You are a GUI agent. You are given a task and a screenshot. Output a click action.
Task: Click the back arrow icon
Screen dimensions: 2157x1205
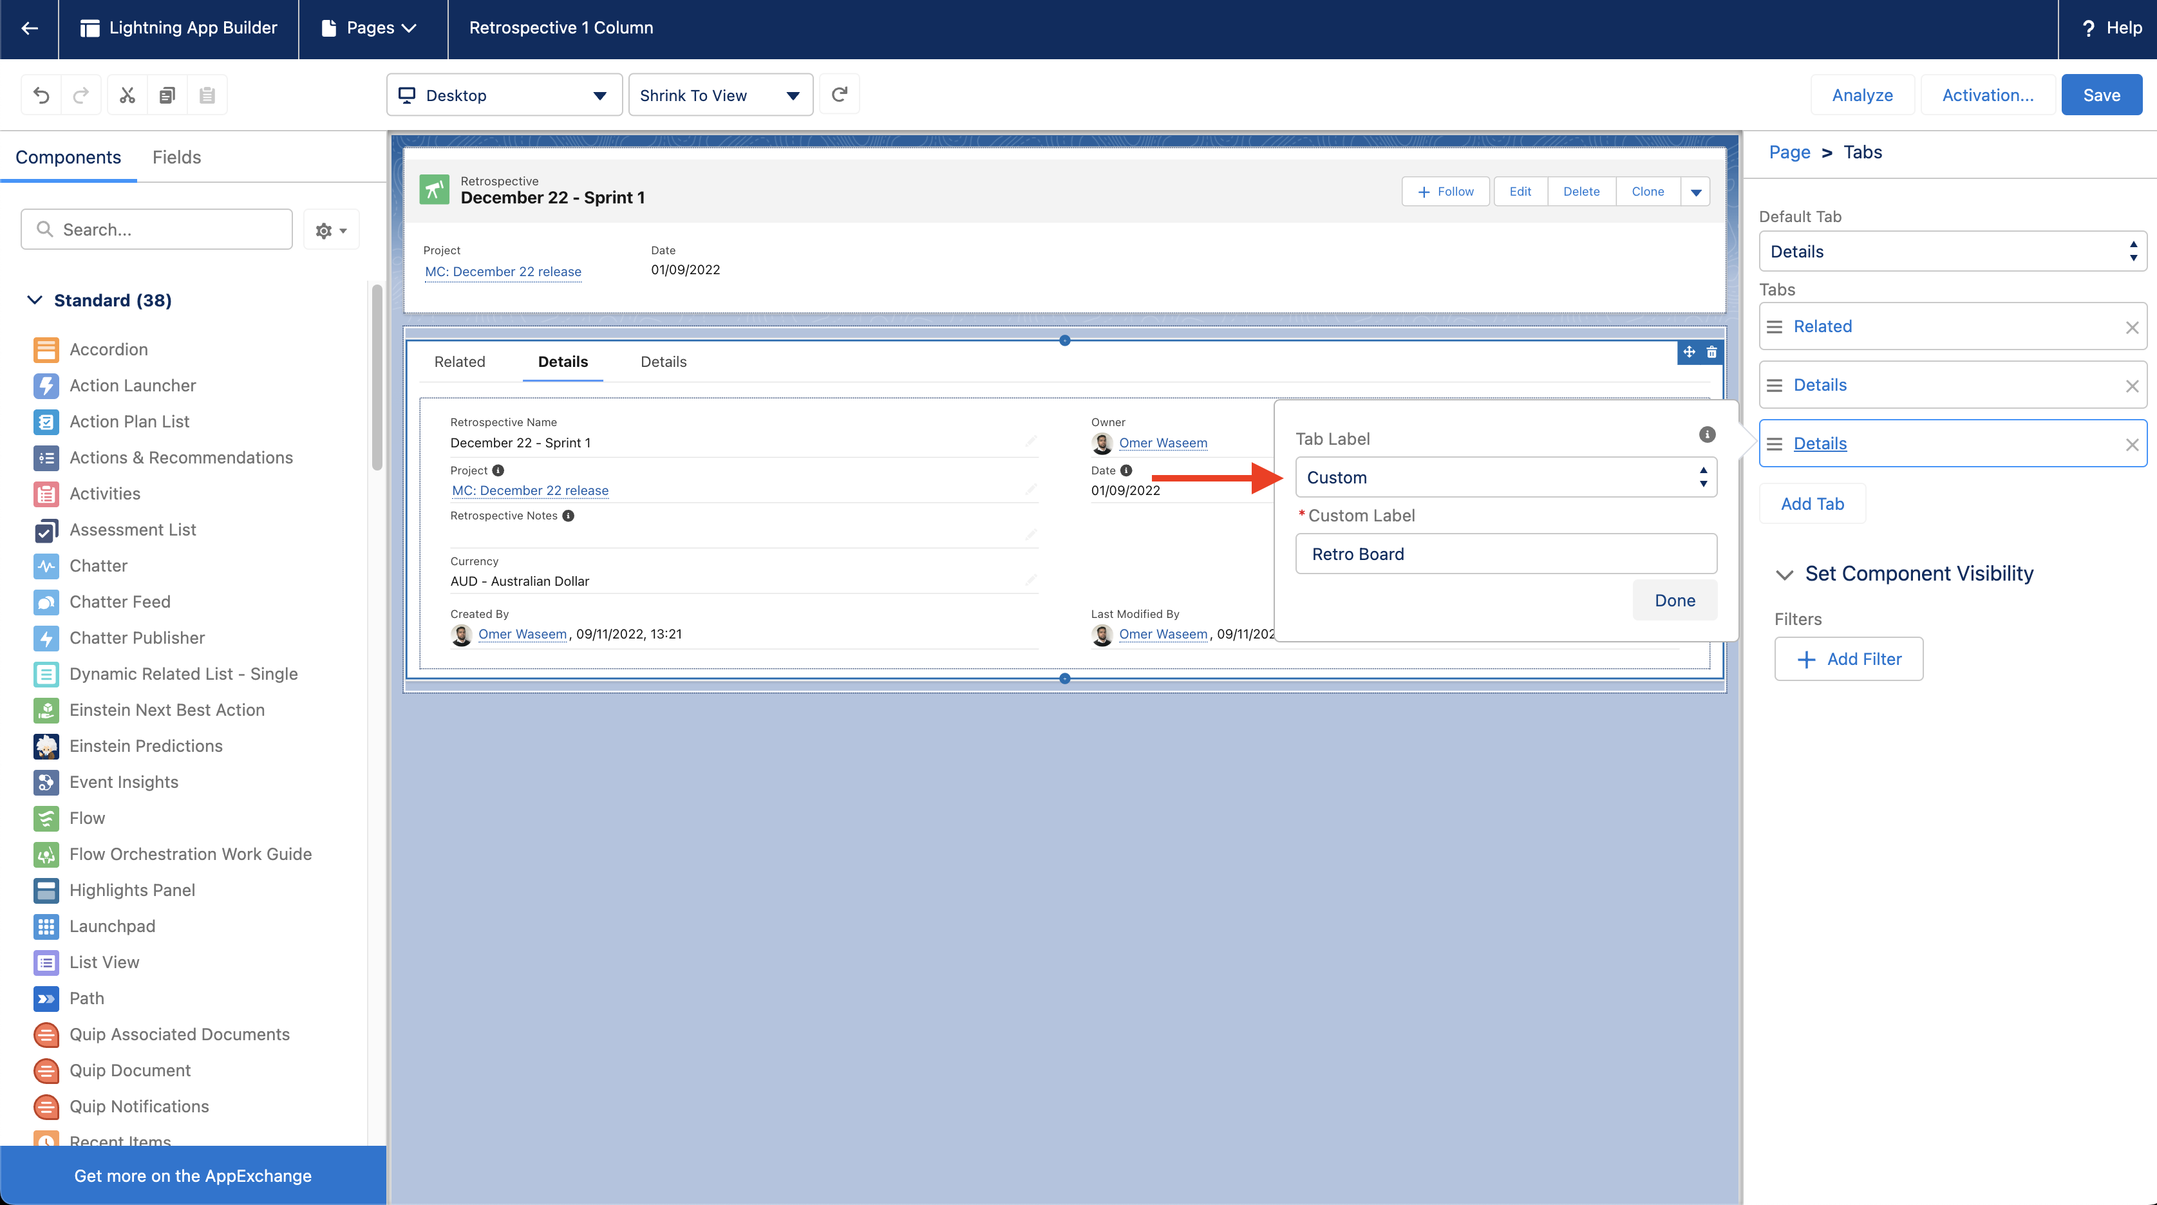30,28
